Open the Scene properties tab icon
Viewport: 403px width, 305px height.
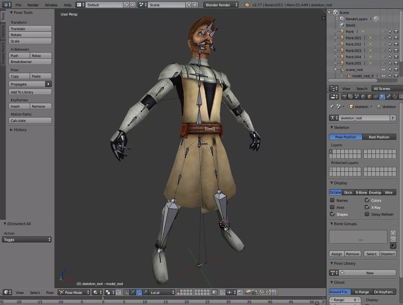point(357,97)
